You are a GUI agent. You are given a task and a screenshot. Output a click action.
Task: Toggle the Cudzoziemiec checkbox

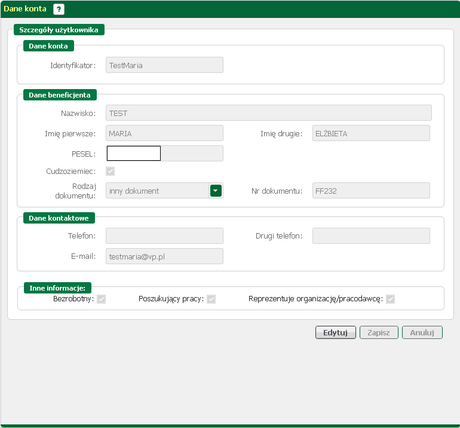111,171
